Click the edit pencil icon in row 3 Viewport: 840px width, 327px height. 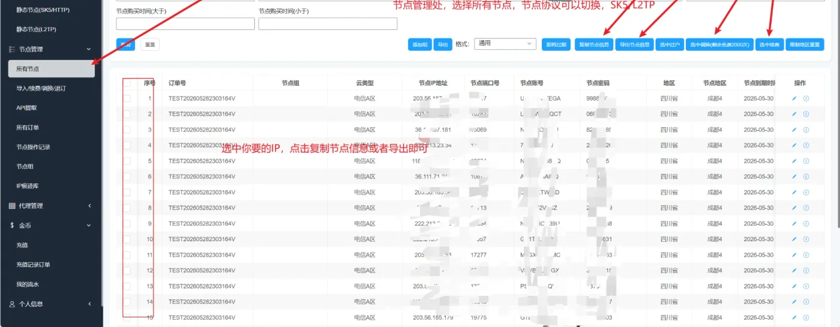pyautogui.click(x=794, y=130)
